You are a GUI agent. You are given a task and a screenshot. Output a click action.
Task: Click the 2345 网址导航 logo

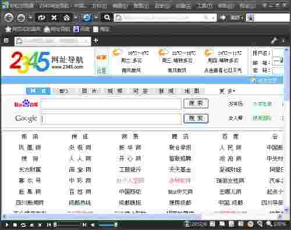46,62
